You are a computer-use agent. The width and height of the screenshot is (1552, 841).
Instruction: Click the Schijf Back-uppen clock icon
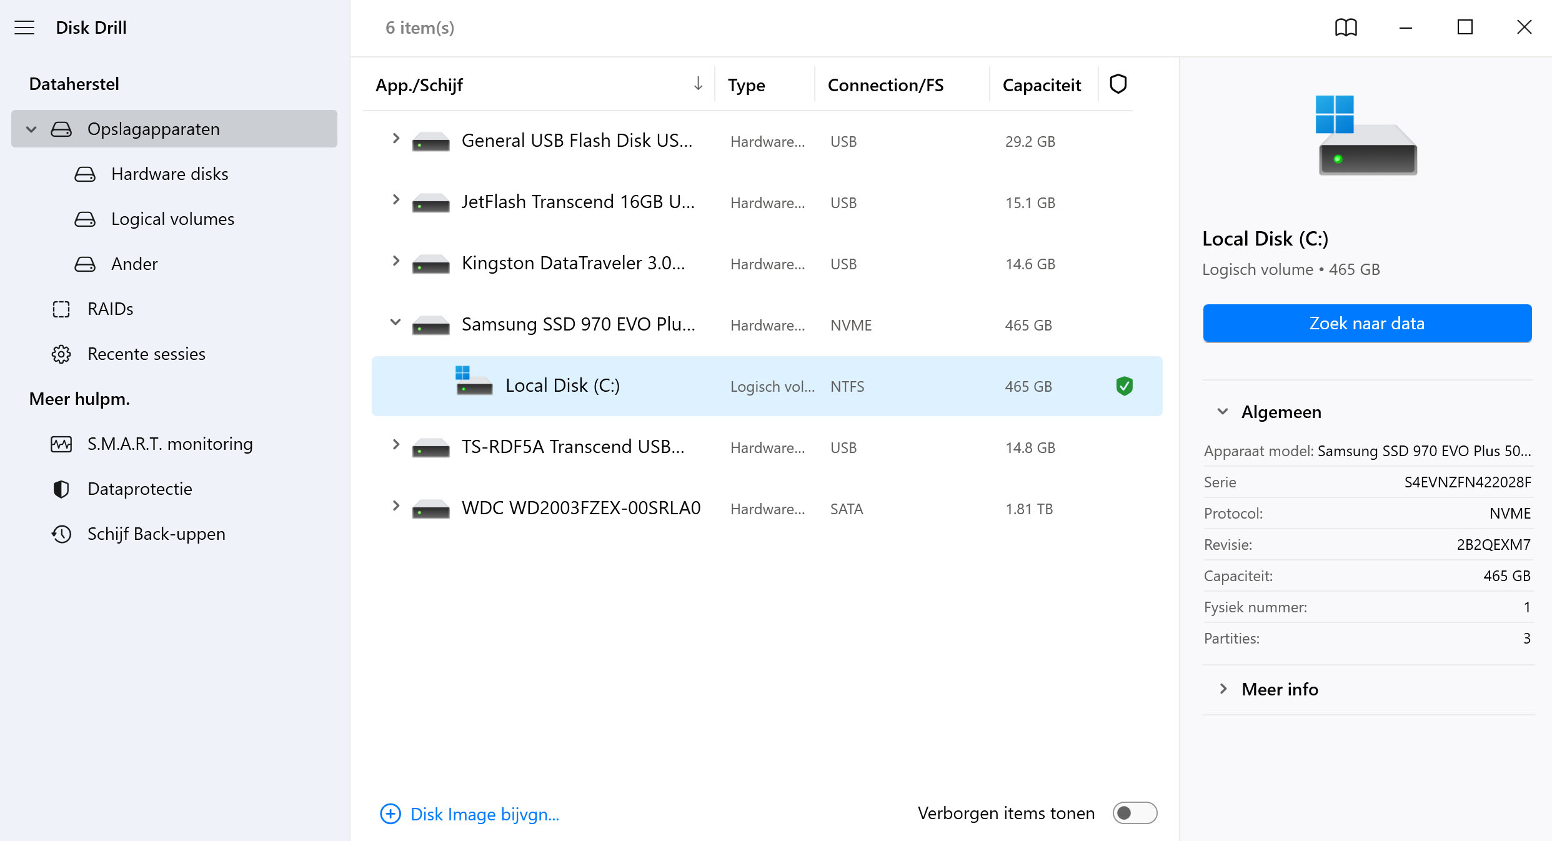tap(61, 534)
